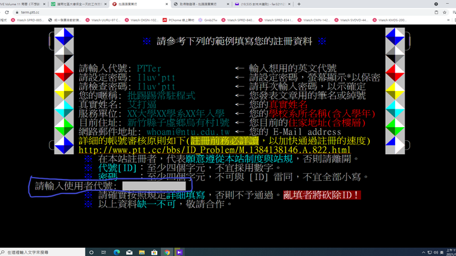Click the Windows taskbar search box
Image resolution: width=456 pixels, height=256 pixels.
42,252
